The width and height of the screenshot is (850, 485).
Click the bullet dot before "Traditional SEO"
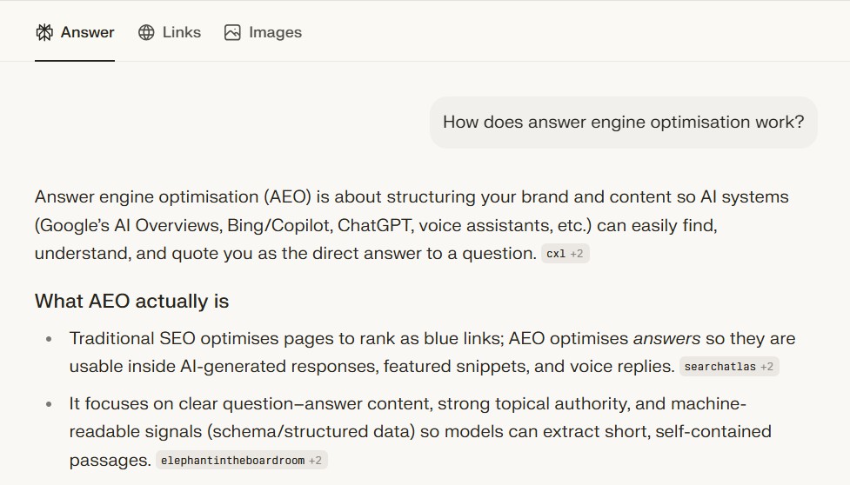(x=49, y=339)
